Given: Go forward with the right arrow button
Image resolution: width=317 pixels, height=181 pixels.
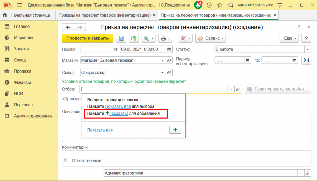Looking at the screenshot, I should click(x=80, y=27).
